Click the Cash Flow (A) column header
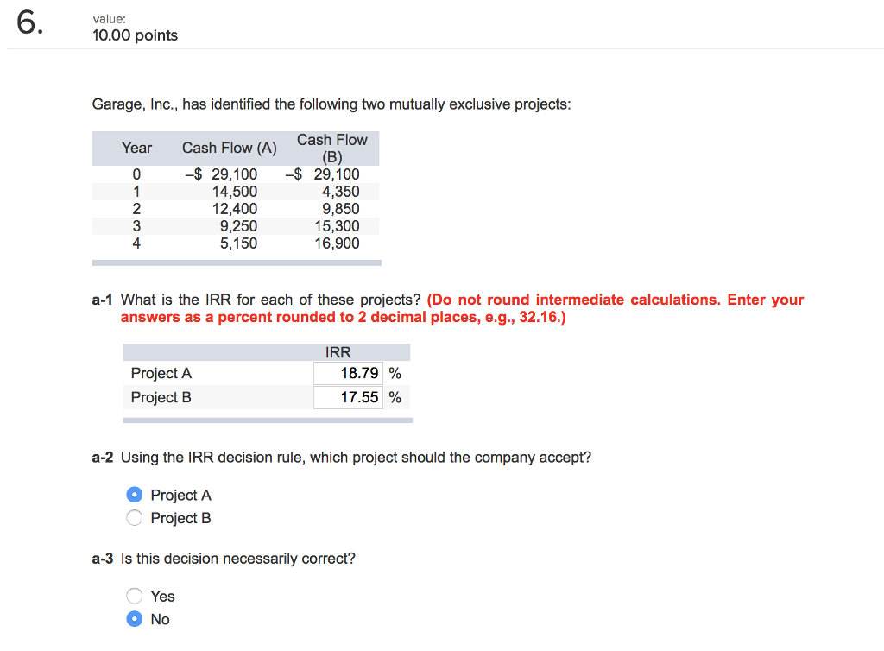This screenshot has width=884, height=651. 229,148
